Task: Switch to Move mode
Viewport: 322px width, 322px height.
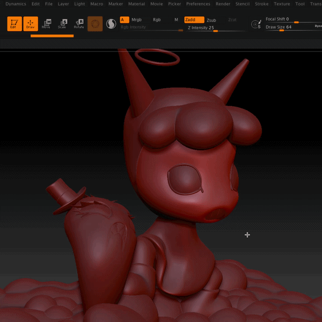Action: coord(46,24)
